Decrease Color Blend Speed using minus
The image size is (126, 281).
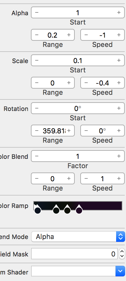point(86,178)
